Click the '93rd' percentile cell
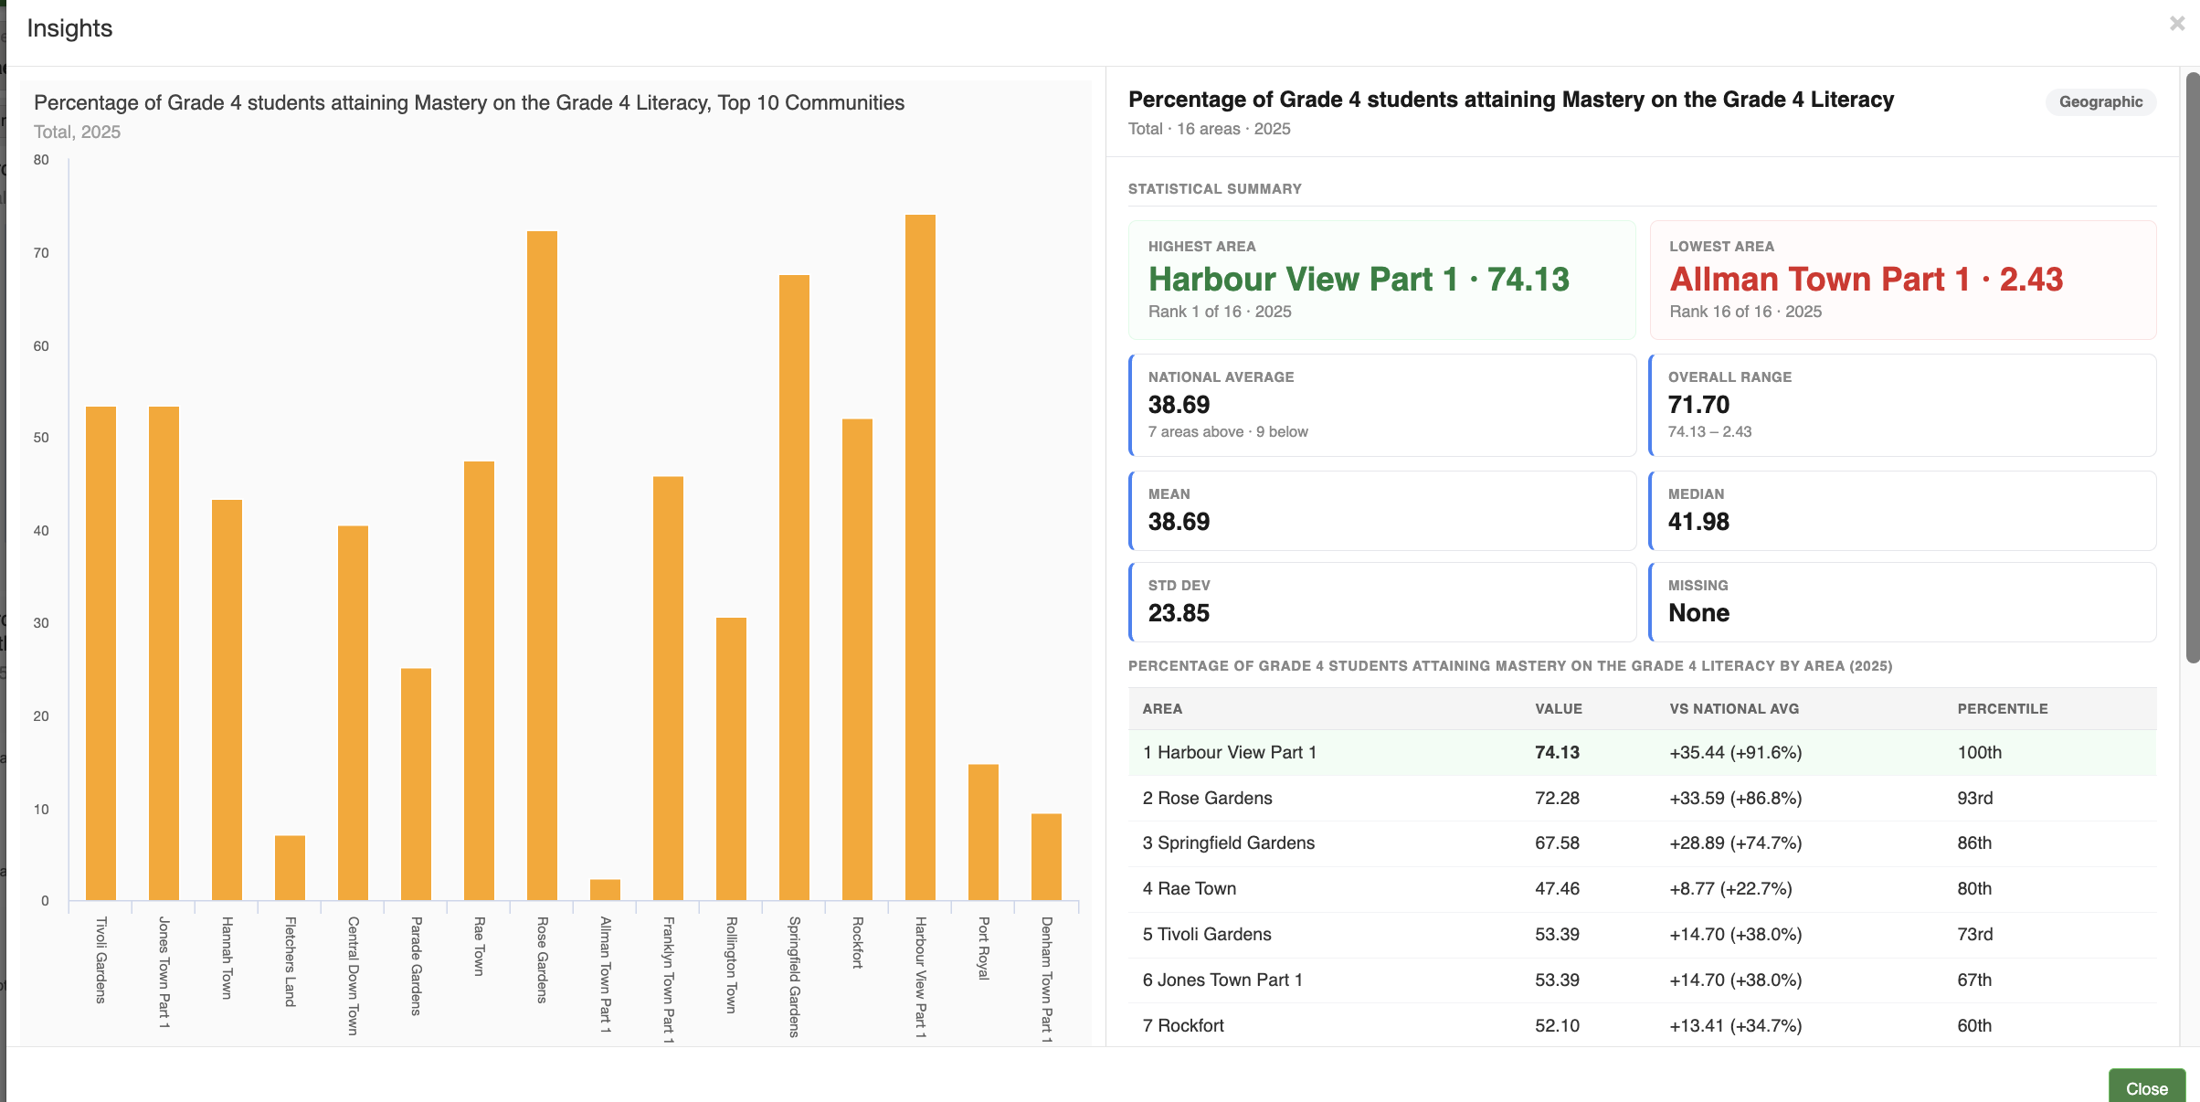 [1974, 798]
